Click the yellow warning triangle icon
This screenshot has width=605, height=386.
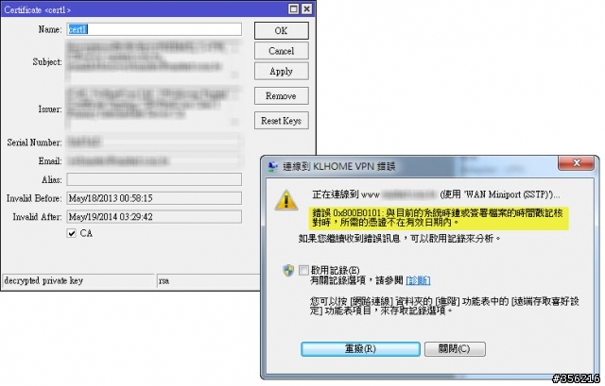[285, 200]
